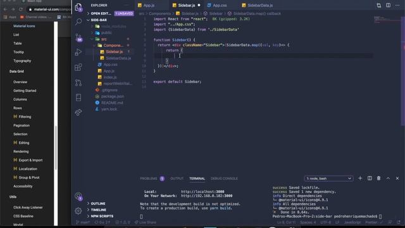Image resolution: width=405 pixels, height=228 pixels.
Task: Click errors and warnings count in status bar
Action: click(122, 222)
